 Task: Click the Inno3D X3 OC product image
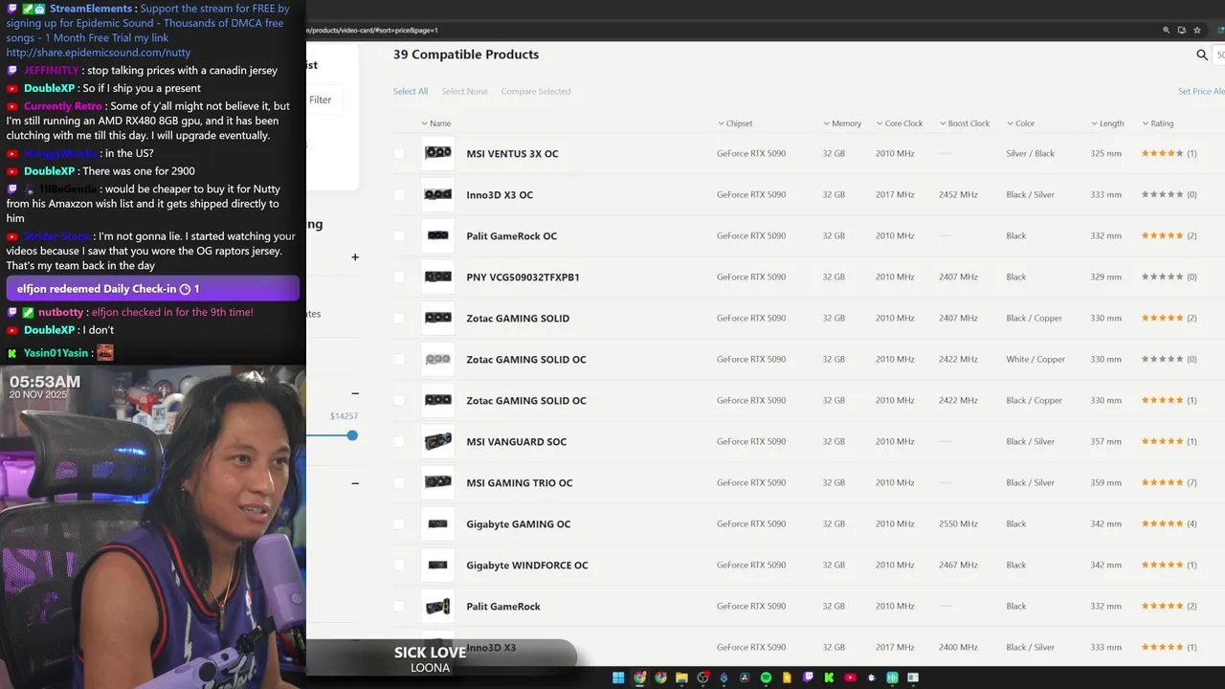437,194
